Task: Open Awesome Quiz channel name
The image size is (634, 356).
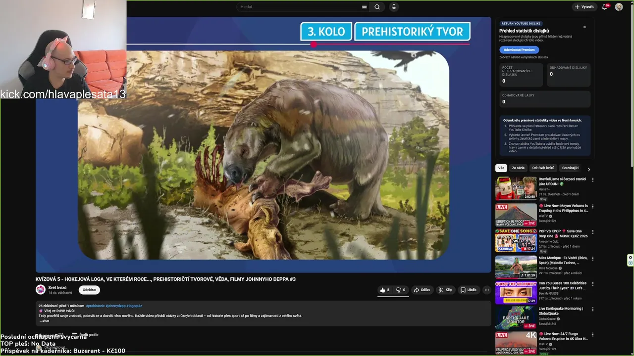Action: [x=550, y=241]
